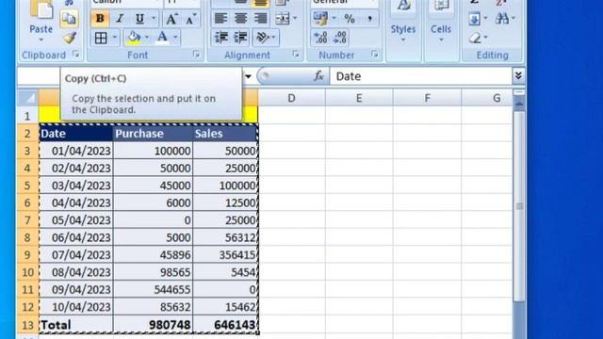Image resolution: width=603 pixels, height=339 pixels.
Task: Toggle Bold formatting
Action: coord(100,19)
